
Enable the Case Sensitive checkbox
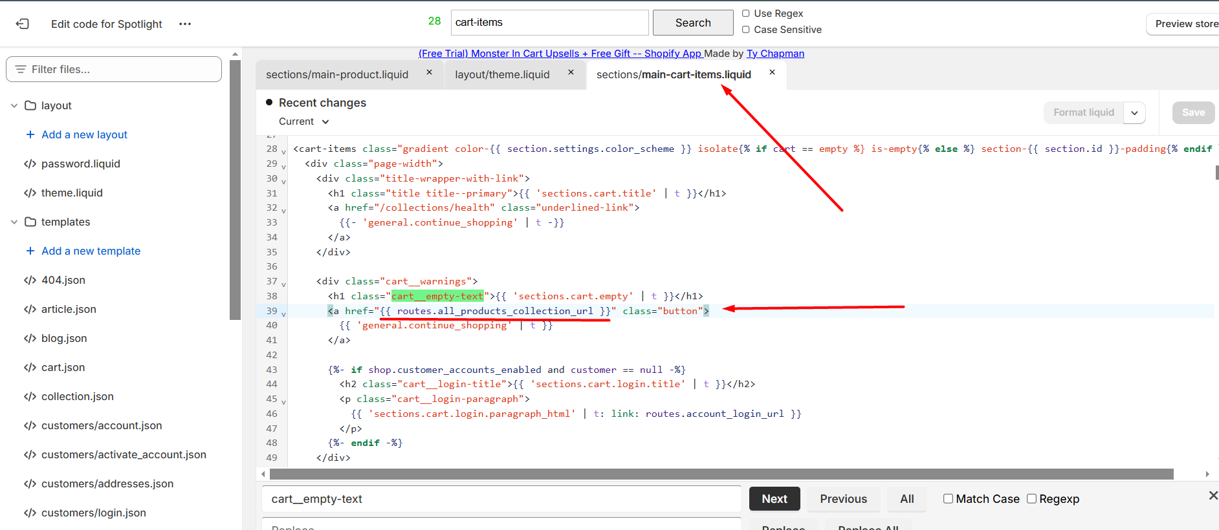tap(746, 29)
